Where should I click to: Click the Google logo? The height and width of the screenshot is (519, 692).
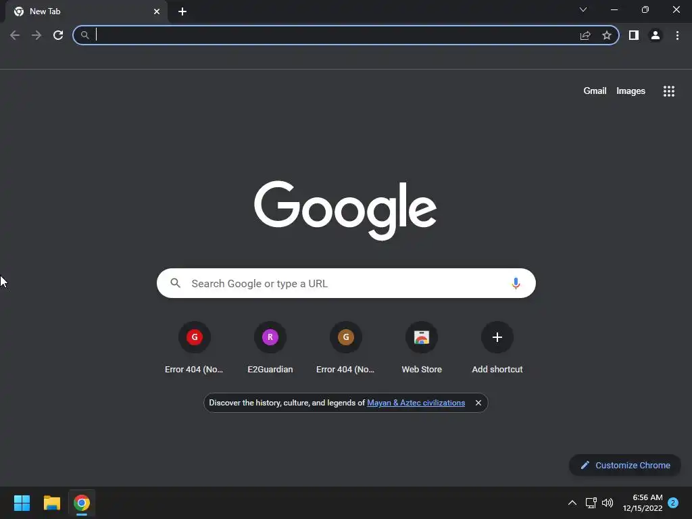coord(345,210)
